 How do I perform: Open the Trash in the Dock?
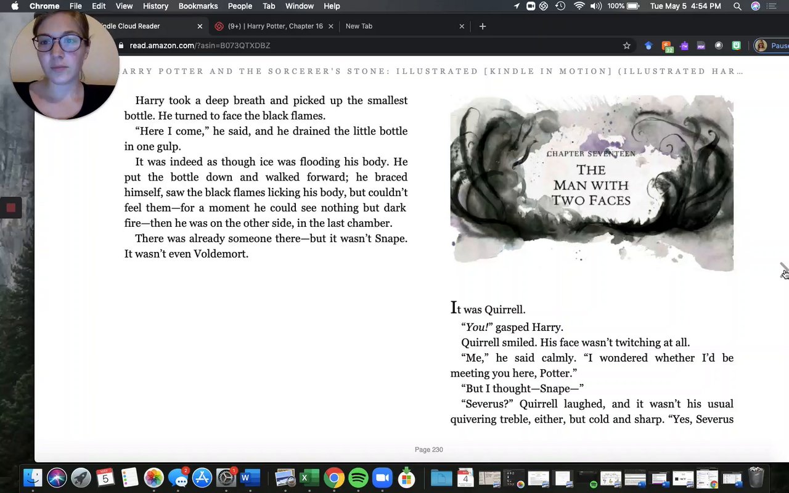pos(756,478)
